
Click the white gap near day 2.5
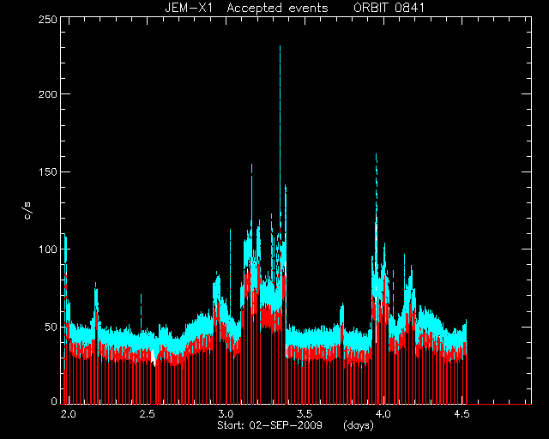(153, 358)
